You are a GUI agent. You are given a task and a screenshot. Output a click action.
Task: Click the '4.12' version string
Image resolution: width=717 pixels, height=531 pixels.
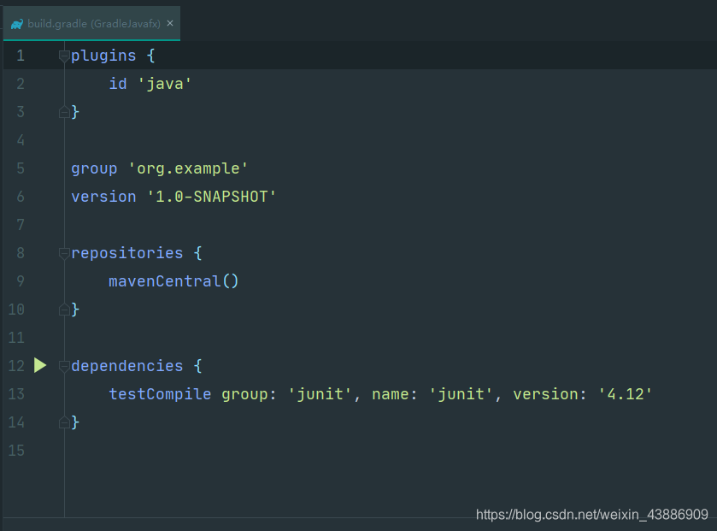click(625, 394)
